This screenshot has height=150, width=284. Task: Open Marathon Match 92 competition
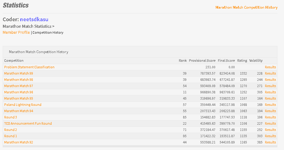[x=18, y=142]
